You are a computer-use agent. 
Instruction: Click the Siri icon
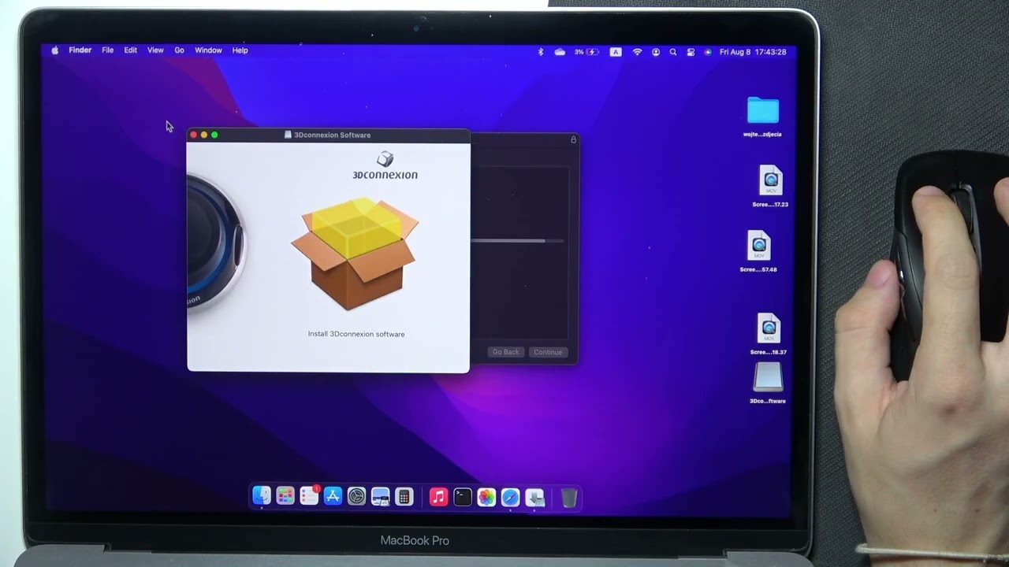[x=708, y=52]
